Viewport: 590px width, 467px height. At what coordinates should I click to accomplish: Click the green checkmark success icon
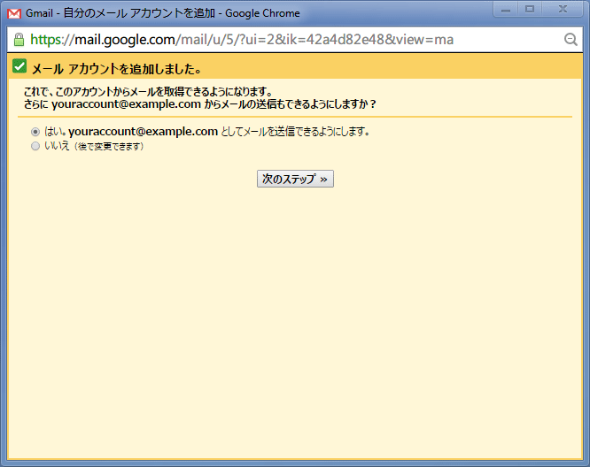coord(19,67)
